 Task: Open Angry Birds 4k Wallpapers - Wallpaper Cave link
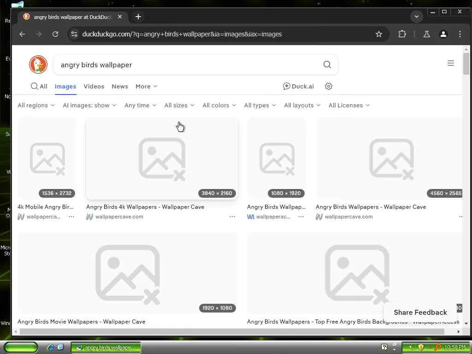[145, 207]
